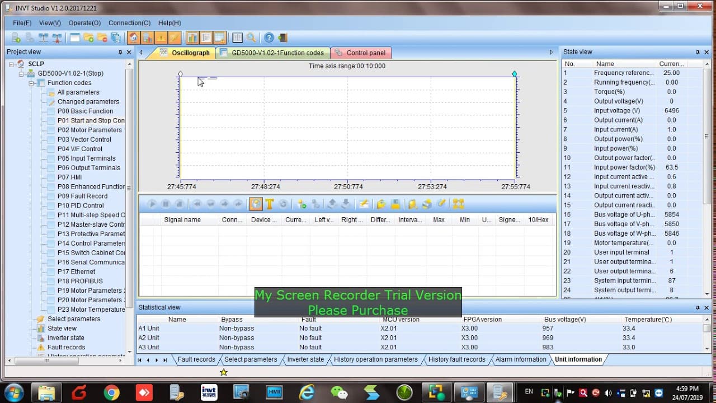Pin or unpin the Project view panel

click(x=120, y=52)
